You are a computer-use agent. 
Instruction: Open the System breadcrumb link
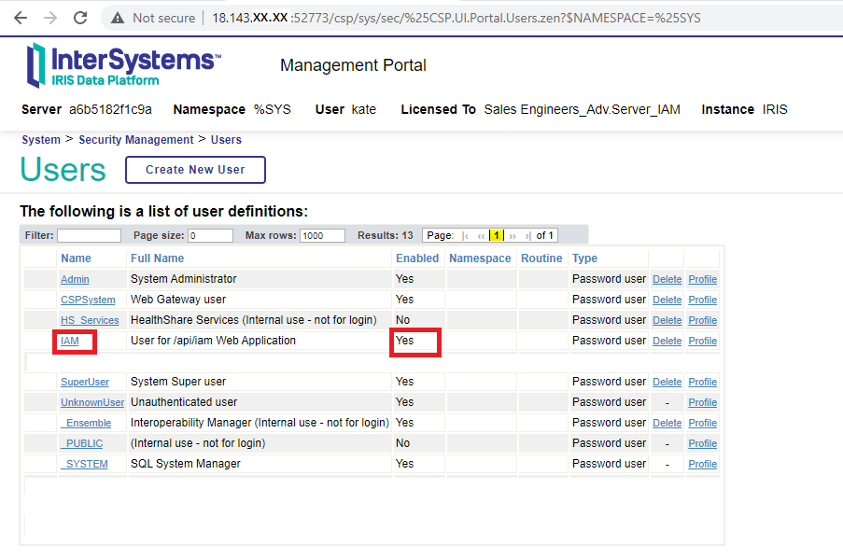pos(41,140)
